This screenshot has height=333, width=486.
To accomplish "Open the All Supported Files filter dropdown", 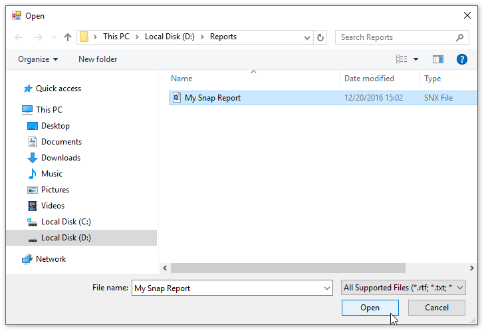I will [x=404, y=288].
